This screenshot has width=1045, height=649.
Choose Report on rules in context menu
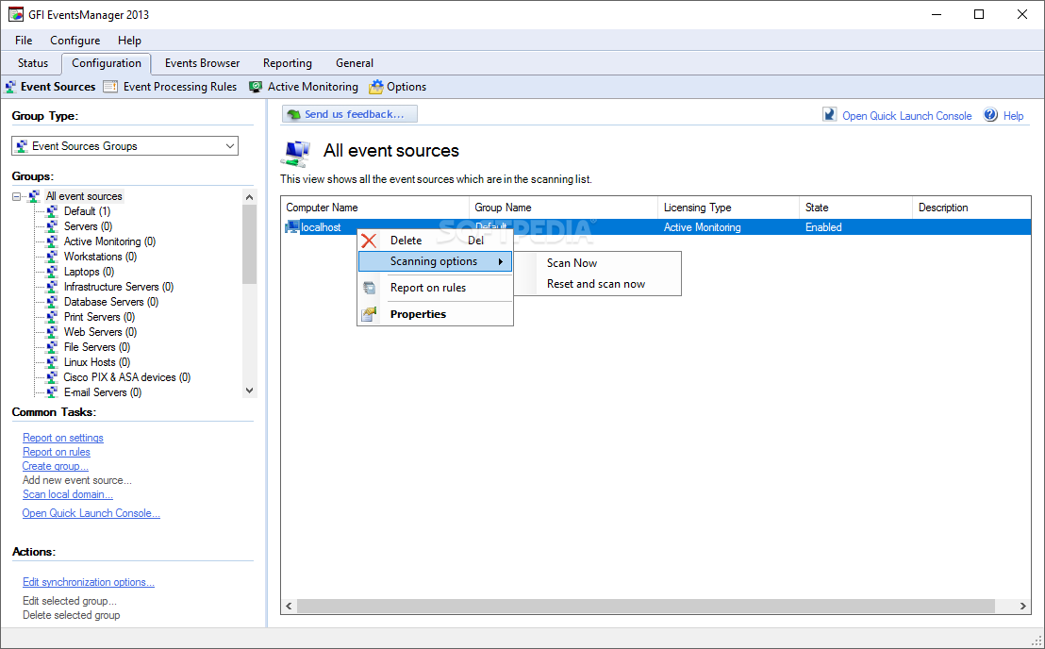pyautogui.click(x=435, y=288)
